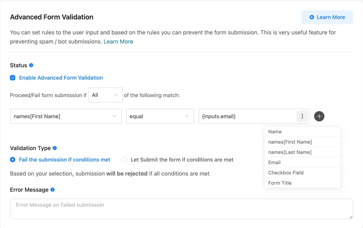The height and width of the screenshot is (228, 363).
Task: Open the Learn More link in the description
Action: (x=118, y=41)
